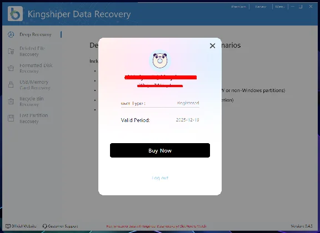Click the red how-to-recover tutorial link
The image size is (320, 233).
tap(156, 226)
